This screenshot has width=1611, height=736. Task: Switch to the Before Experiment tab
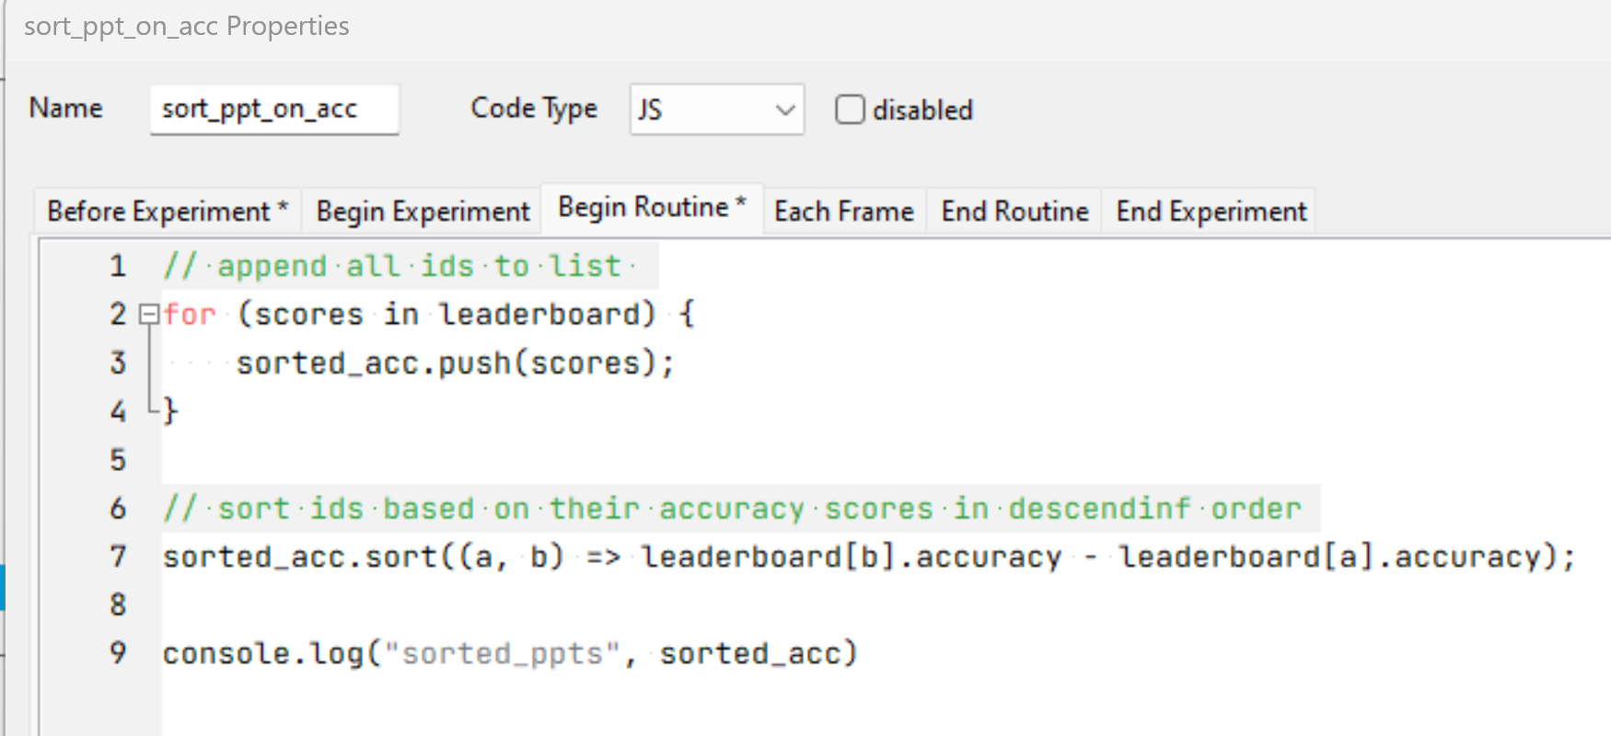[x=168, y=212]
